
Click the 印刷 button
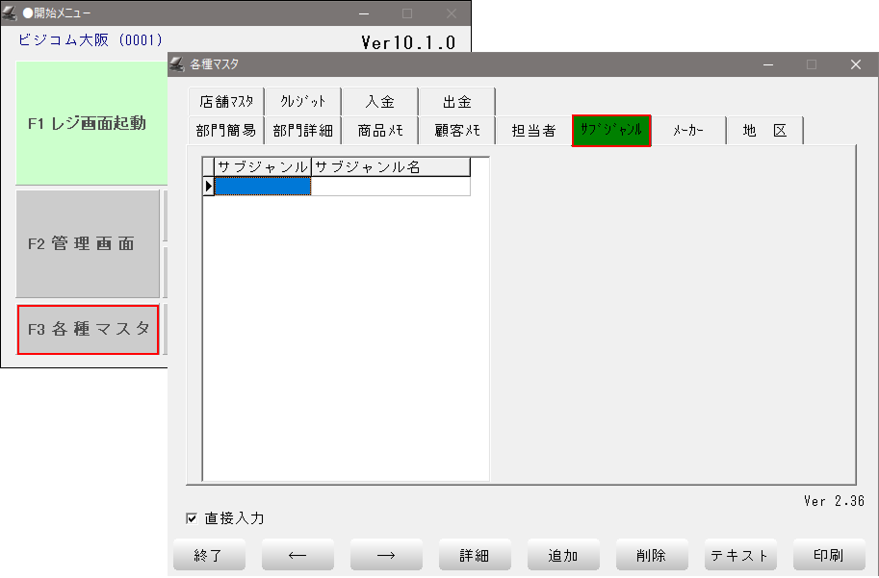[828, 555]
